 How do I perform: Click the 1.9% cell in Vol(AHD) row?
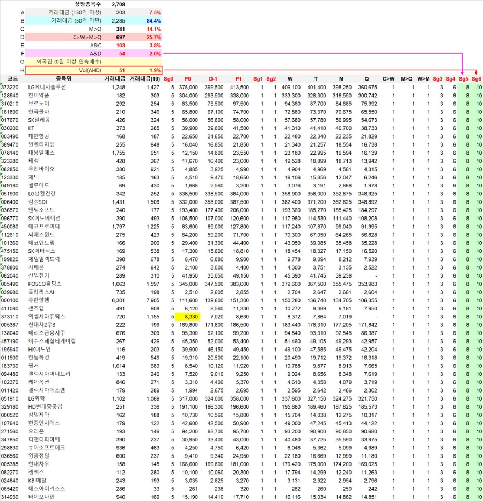[x=155, y=70]
